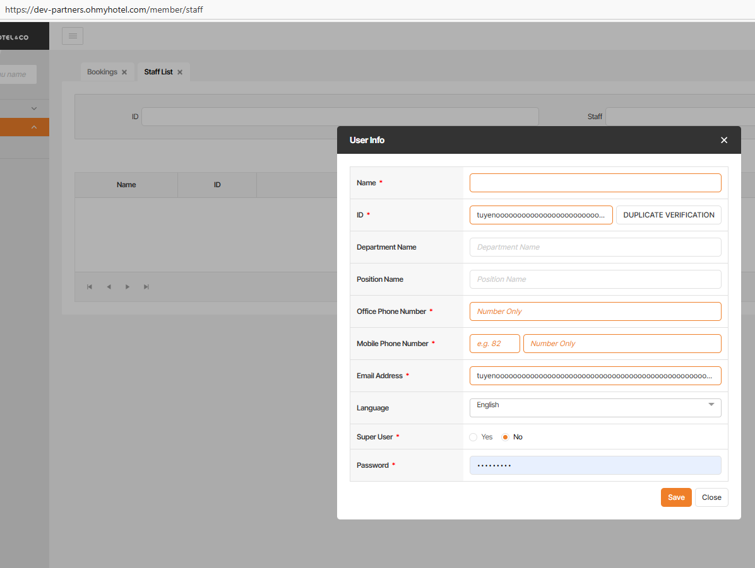
Task: Switch to the Bookings tab
Action: (102, 72)
